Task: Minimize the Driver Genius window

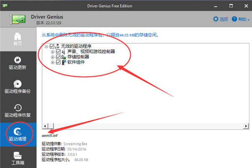Action: tap(216, 6)
